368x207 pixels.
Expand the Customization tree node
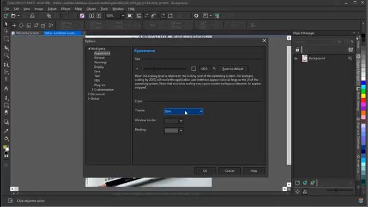tap(93, 90)
